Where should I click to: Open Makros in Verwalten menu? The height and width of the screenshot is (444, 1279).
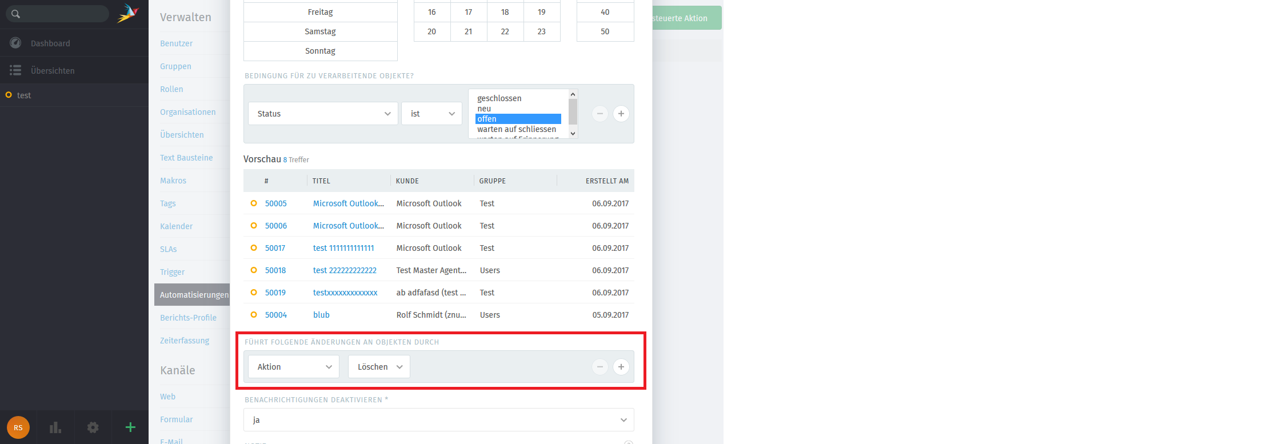click(x=173, y=181)
